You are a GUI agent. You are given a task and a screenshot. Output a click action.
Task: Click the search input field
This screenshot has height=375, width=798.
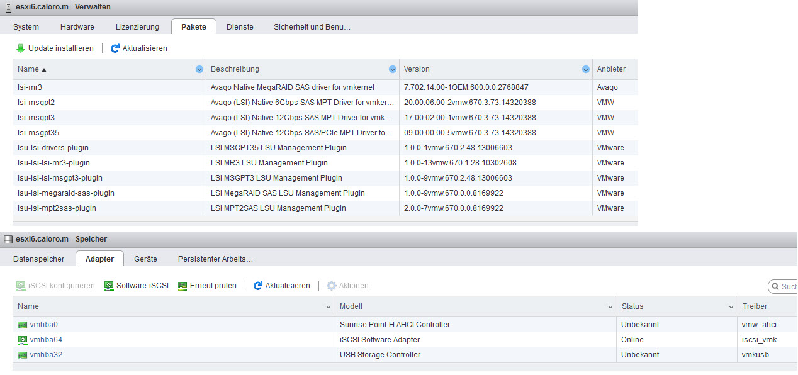coord(788,287)
